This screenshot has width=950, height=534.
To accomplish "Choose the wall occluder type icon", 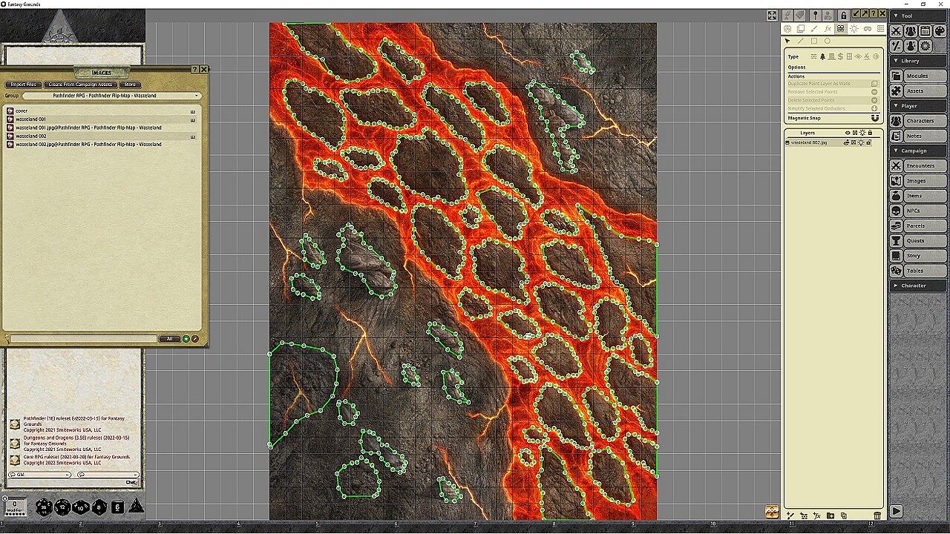I will (x=814, y=56).
